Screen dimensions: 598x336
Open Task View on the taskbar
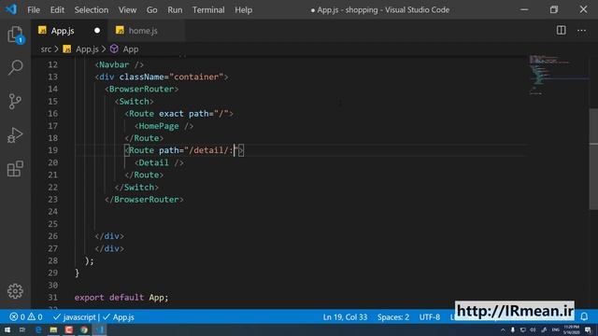(22, 329)
